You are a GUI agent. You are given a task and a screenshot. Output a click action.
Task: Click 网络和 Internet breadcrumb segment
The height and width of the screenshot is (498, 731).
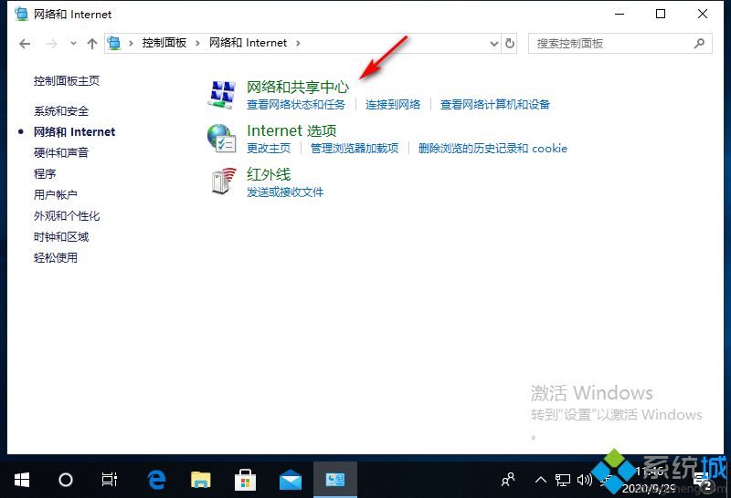click(248, 43)
